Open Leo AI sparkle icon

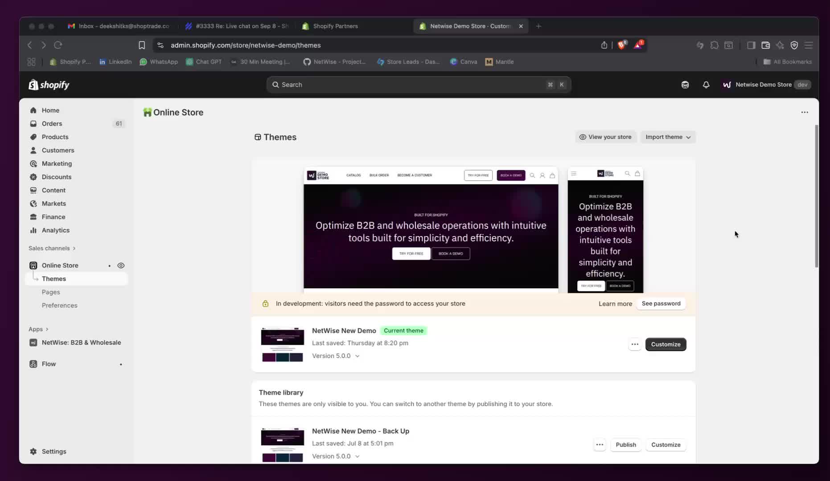(780, 45)
